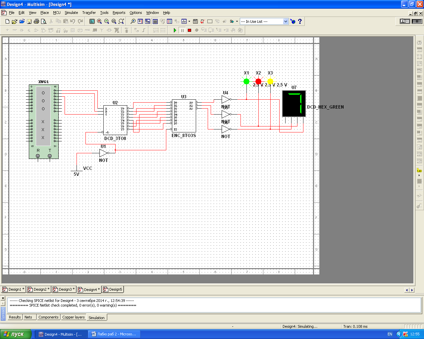
Task: Open the Transfer menu
Action: click(x=89, y=13)
